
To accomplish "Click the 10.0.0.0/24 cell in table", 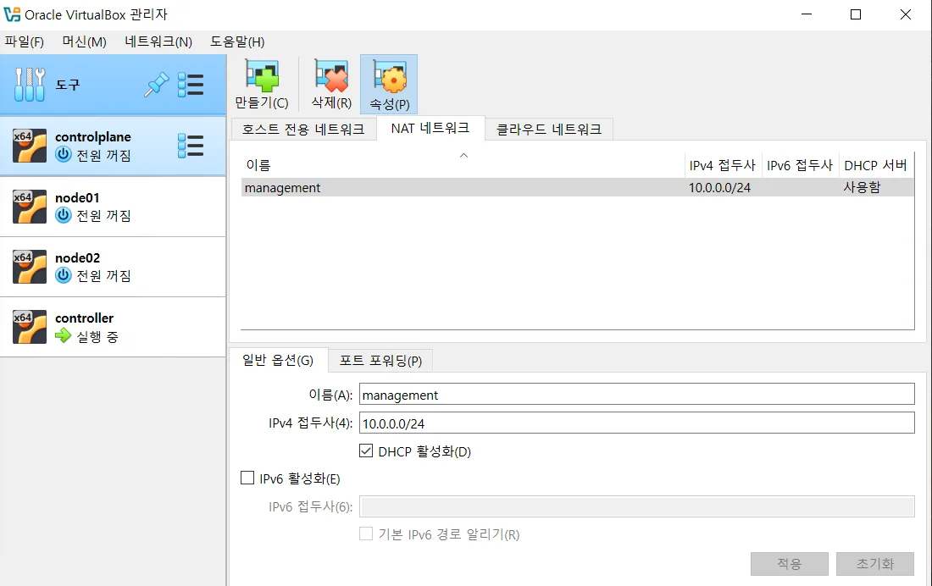I will 720,188.
